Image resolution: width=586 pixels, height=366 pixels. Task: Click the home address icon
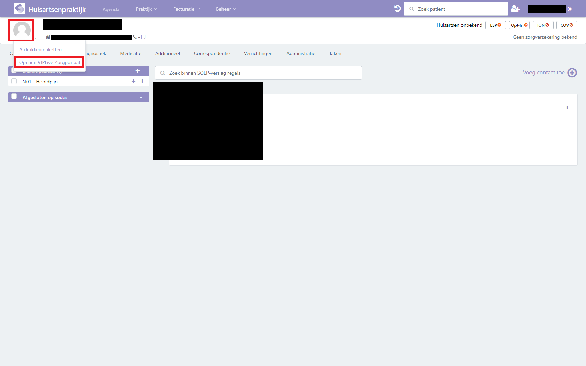tap(48, 37)
